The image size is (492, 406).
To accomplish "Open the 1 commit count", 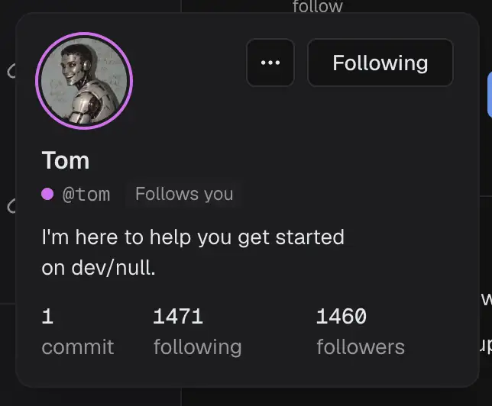I will 47,316.
